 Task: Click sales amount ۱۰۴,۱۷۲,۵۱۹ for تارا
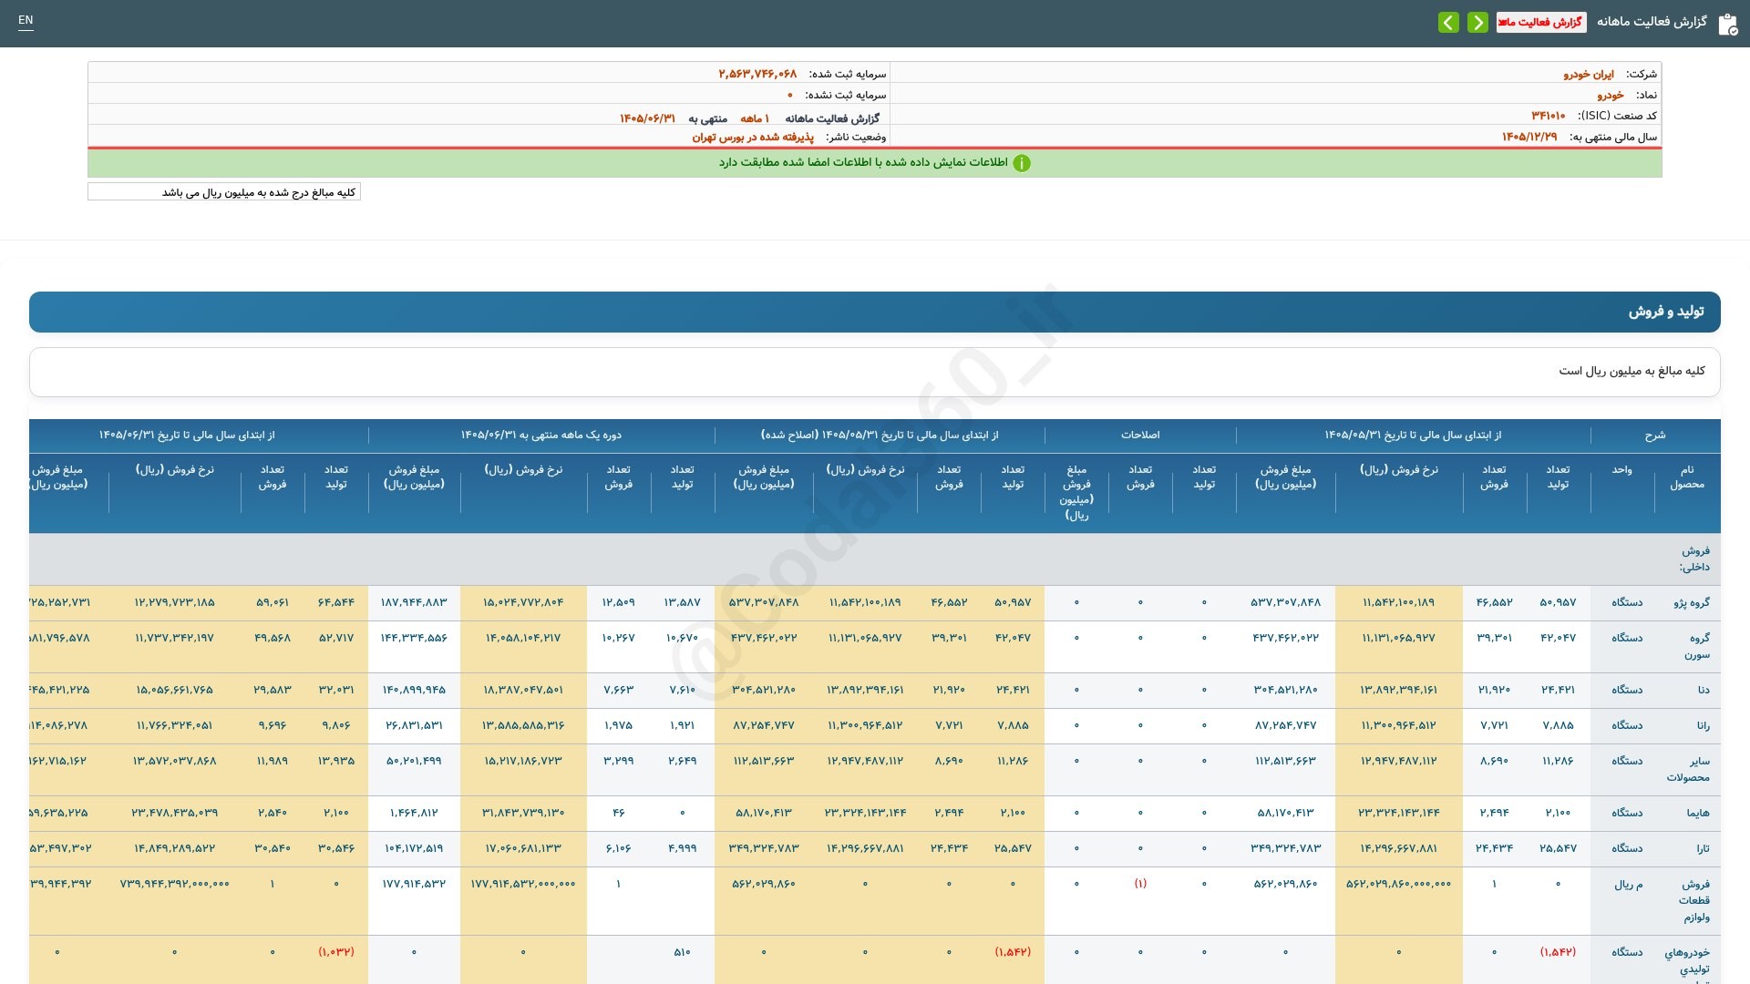pos(414,848)
